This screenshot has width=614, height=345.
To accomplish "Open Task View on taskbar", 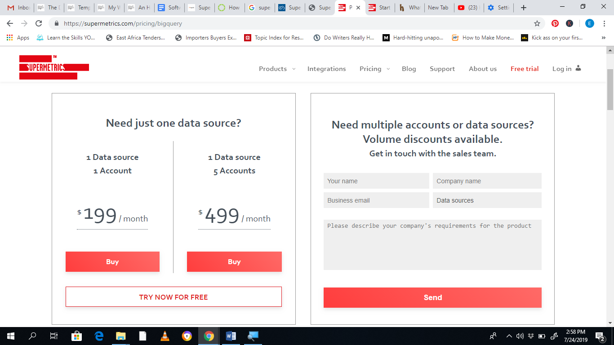I will pyautogui.click(x=53, y=336).
